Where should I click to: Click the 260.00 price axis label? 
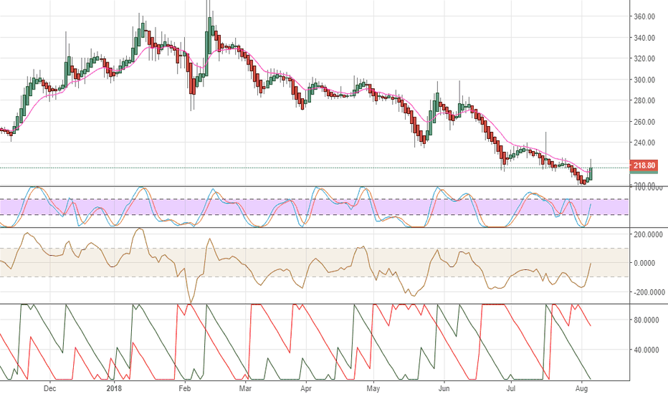point(644,122)
